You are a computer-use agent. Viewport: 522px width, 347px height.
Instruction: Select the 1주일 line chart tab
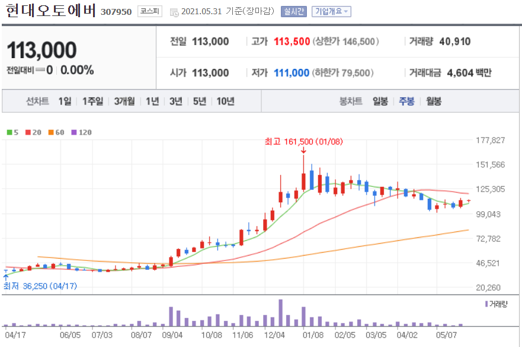coord(93,101)
